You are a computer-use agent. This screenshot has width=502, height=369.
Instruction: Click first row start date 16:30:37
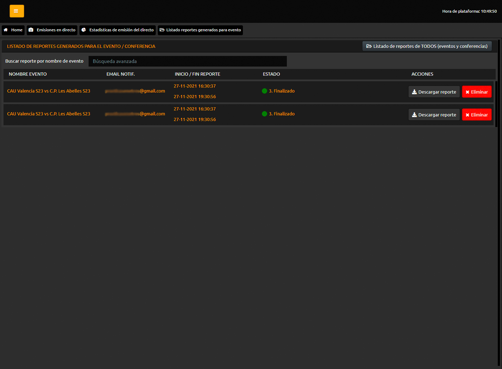[x=195, y=86]
